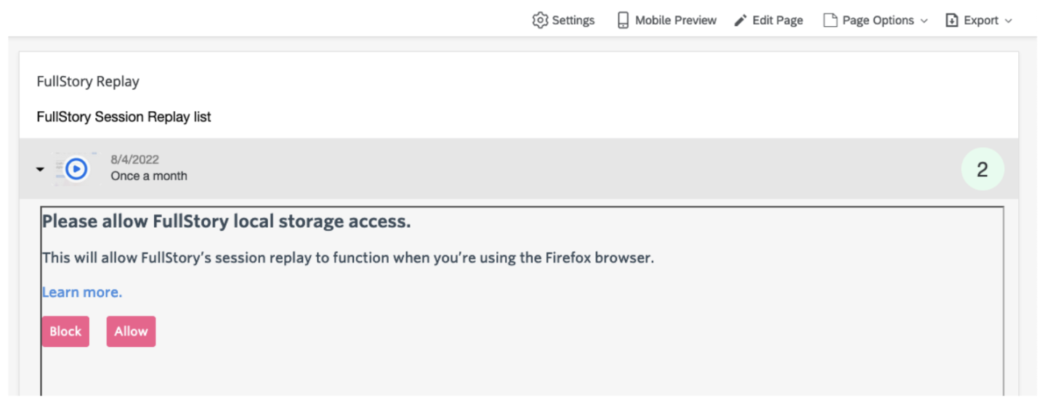Image resolution: width=1045 pixels, height=402 pixels.
Task: Select the Edit Page text label
Action: pyautogui.click(x=777, y=20)
